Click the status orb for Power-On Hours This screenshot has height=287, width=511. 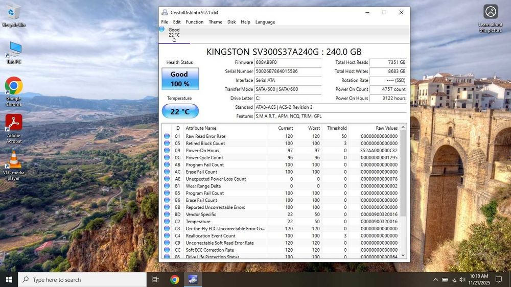(167, 151)
